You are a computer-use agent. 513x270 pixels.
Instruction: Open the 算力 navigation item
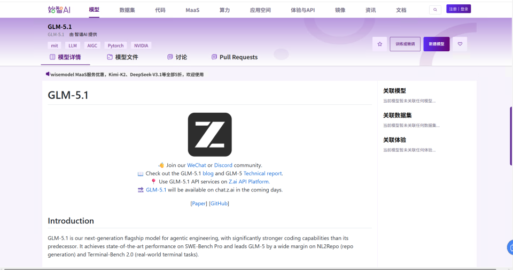coord(224,10)
